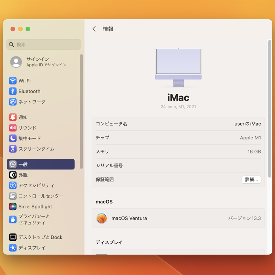Image resolution: width=275 pixels, height=275 pixels.
Task: Open 詳細... warranty details button
Action: (251, 180)
